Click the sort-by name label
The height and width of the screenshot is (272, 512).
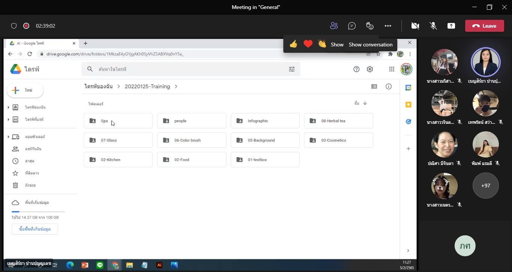356,103
